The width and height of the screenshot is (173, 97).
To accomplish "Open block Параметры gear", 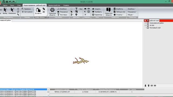I will coord(97,15).
